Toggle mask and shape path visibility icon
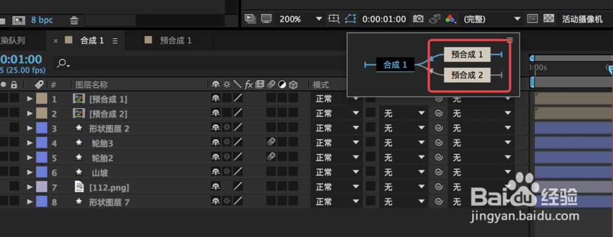 [x=350, y=19]
